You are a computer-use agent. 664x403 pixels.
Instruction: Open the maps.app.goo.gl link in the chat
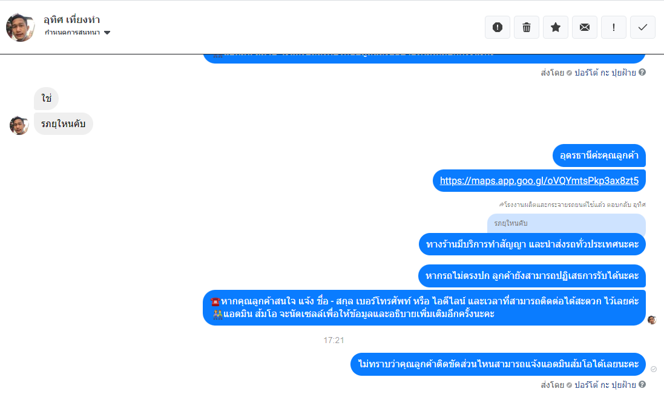pyautogui.click(x=539, y=181)
